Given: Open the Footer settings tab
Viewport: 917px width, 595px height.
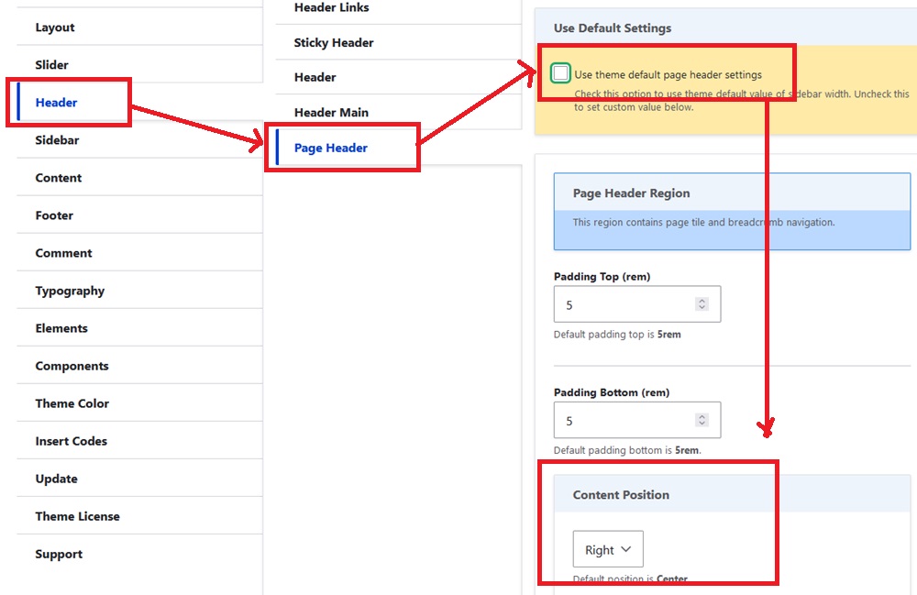Looking at the screenshot, I should (x=54, y=215).
